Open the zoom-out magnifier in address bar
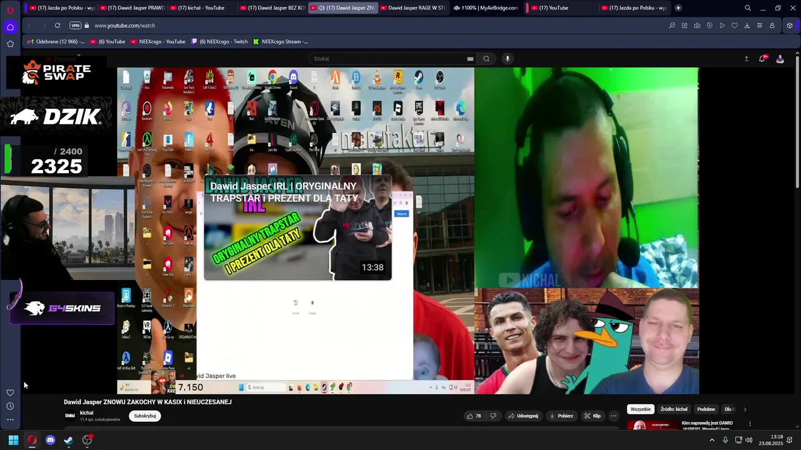 point(672,26)
